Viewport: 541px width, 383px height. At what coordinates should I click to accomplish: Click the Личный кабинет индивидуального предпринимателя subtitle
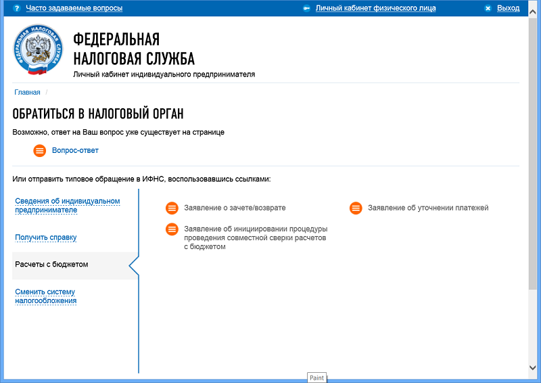[x=164, y=74]
